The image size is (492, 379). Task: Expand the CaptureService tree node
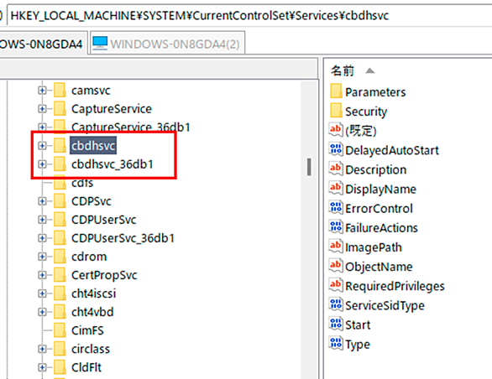pyautogui.click(x=42, y=109)
